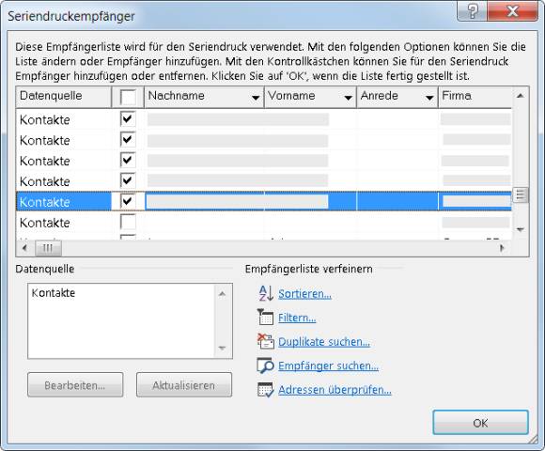Check the unchecked Kontakte row checkbox
Viewport: 545px width, 451px height.
tap(128, 222)
